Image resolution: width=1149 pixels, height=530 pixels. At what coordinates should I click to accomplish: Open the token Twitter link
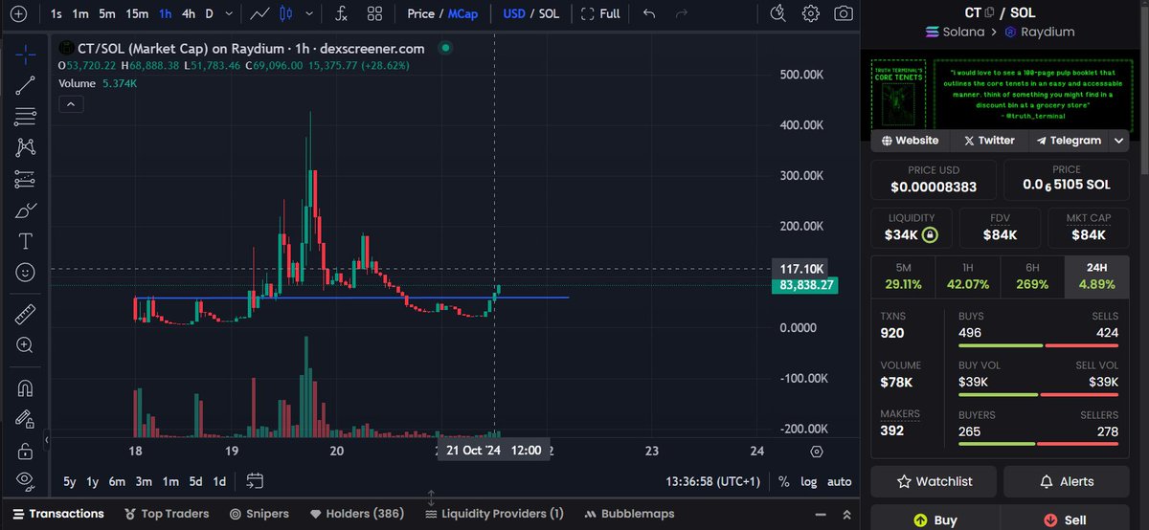click(989, 140)
